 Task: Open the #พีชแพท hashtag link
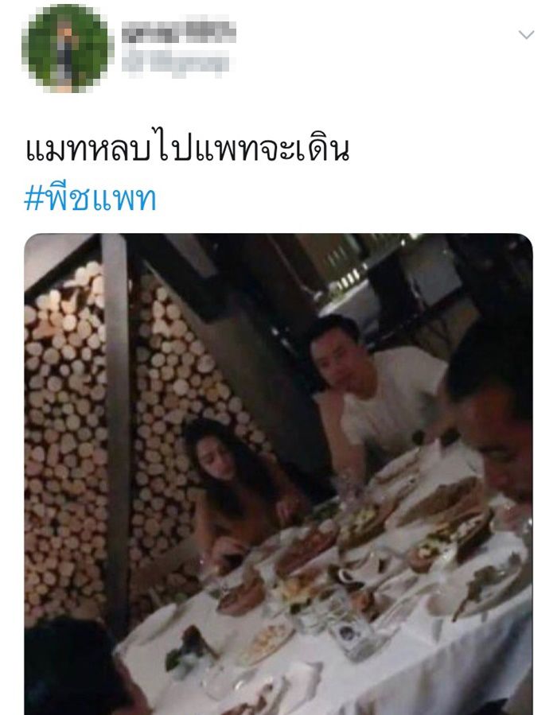pos(90,199)
